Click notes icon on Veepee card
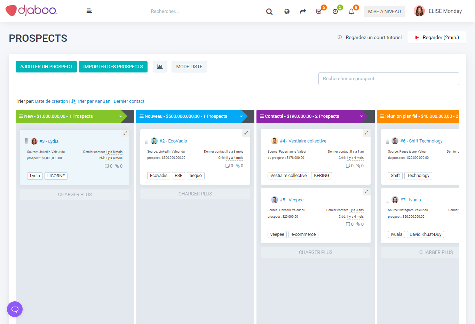 coord(348,224)
